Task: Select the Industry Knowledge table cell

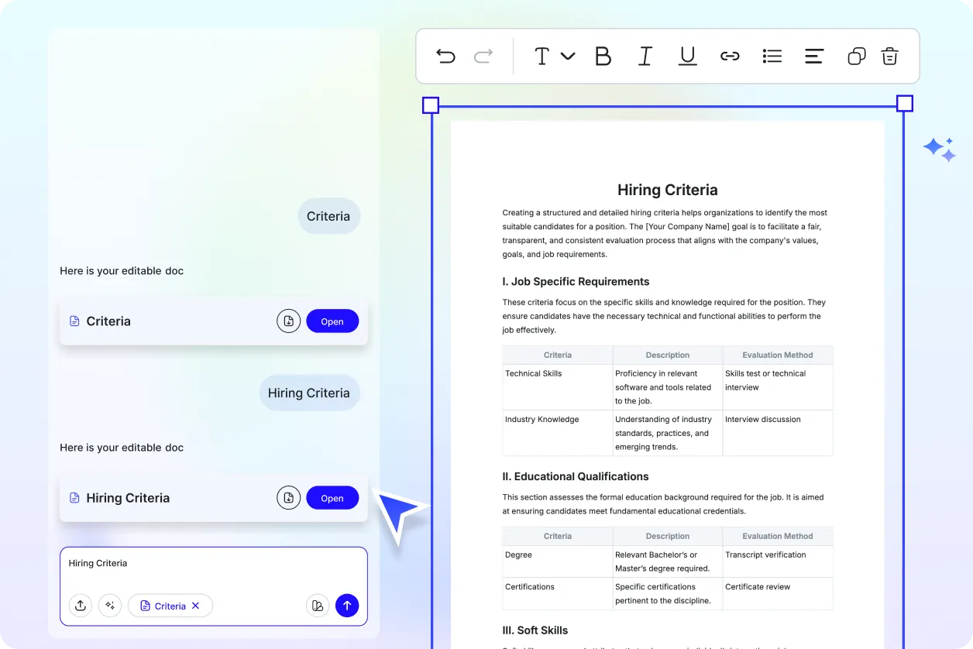Action: point(558,433)
